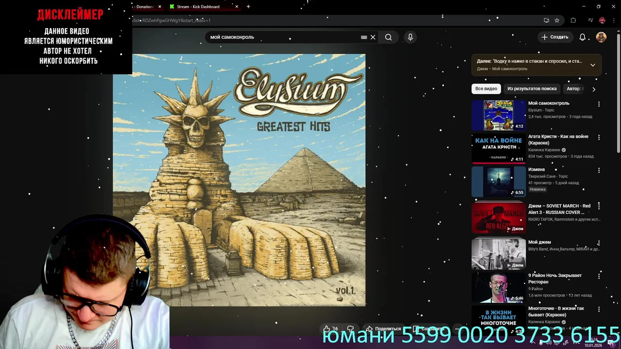The width and height of the screenshot is (621, 349).
Task: Open 9 Район Ночь Закрывает Ресторан thumbnail
Action: (499, 287)
